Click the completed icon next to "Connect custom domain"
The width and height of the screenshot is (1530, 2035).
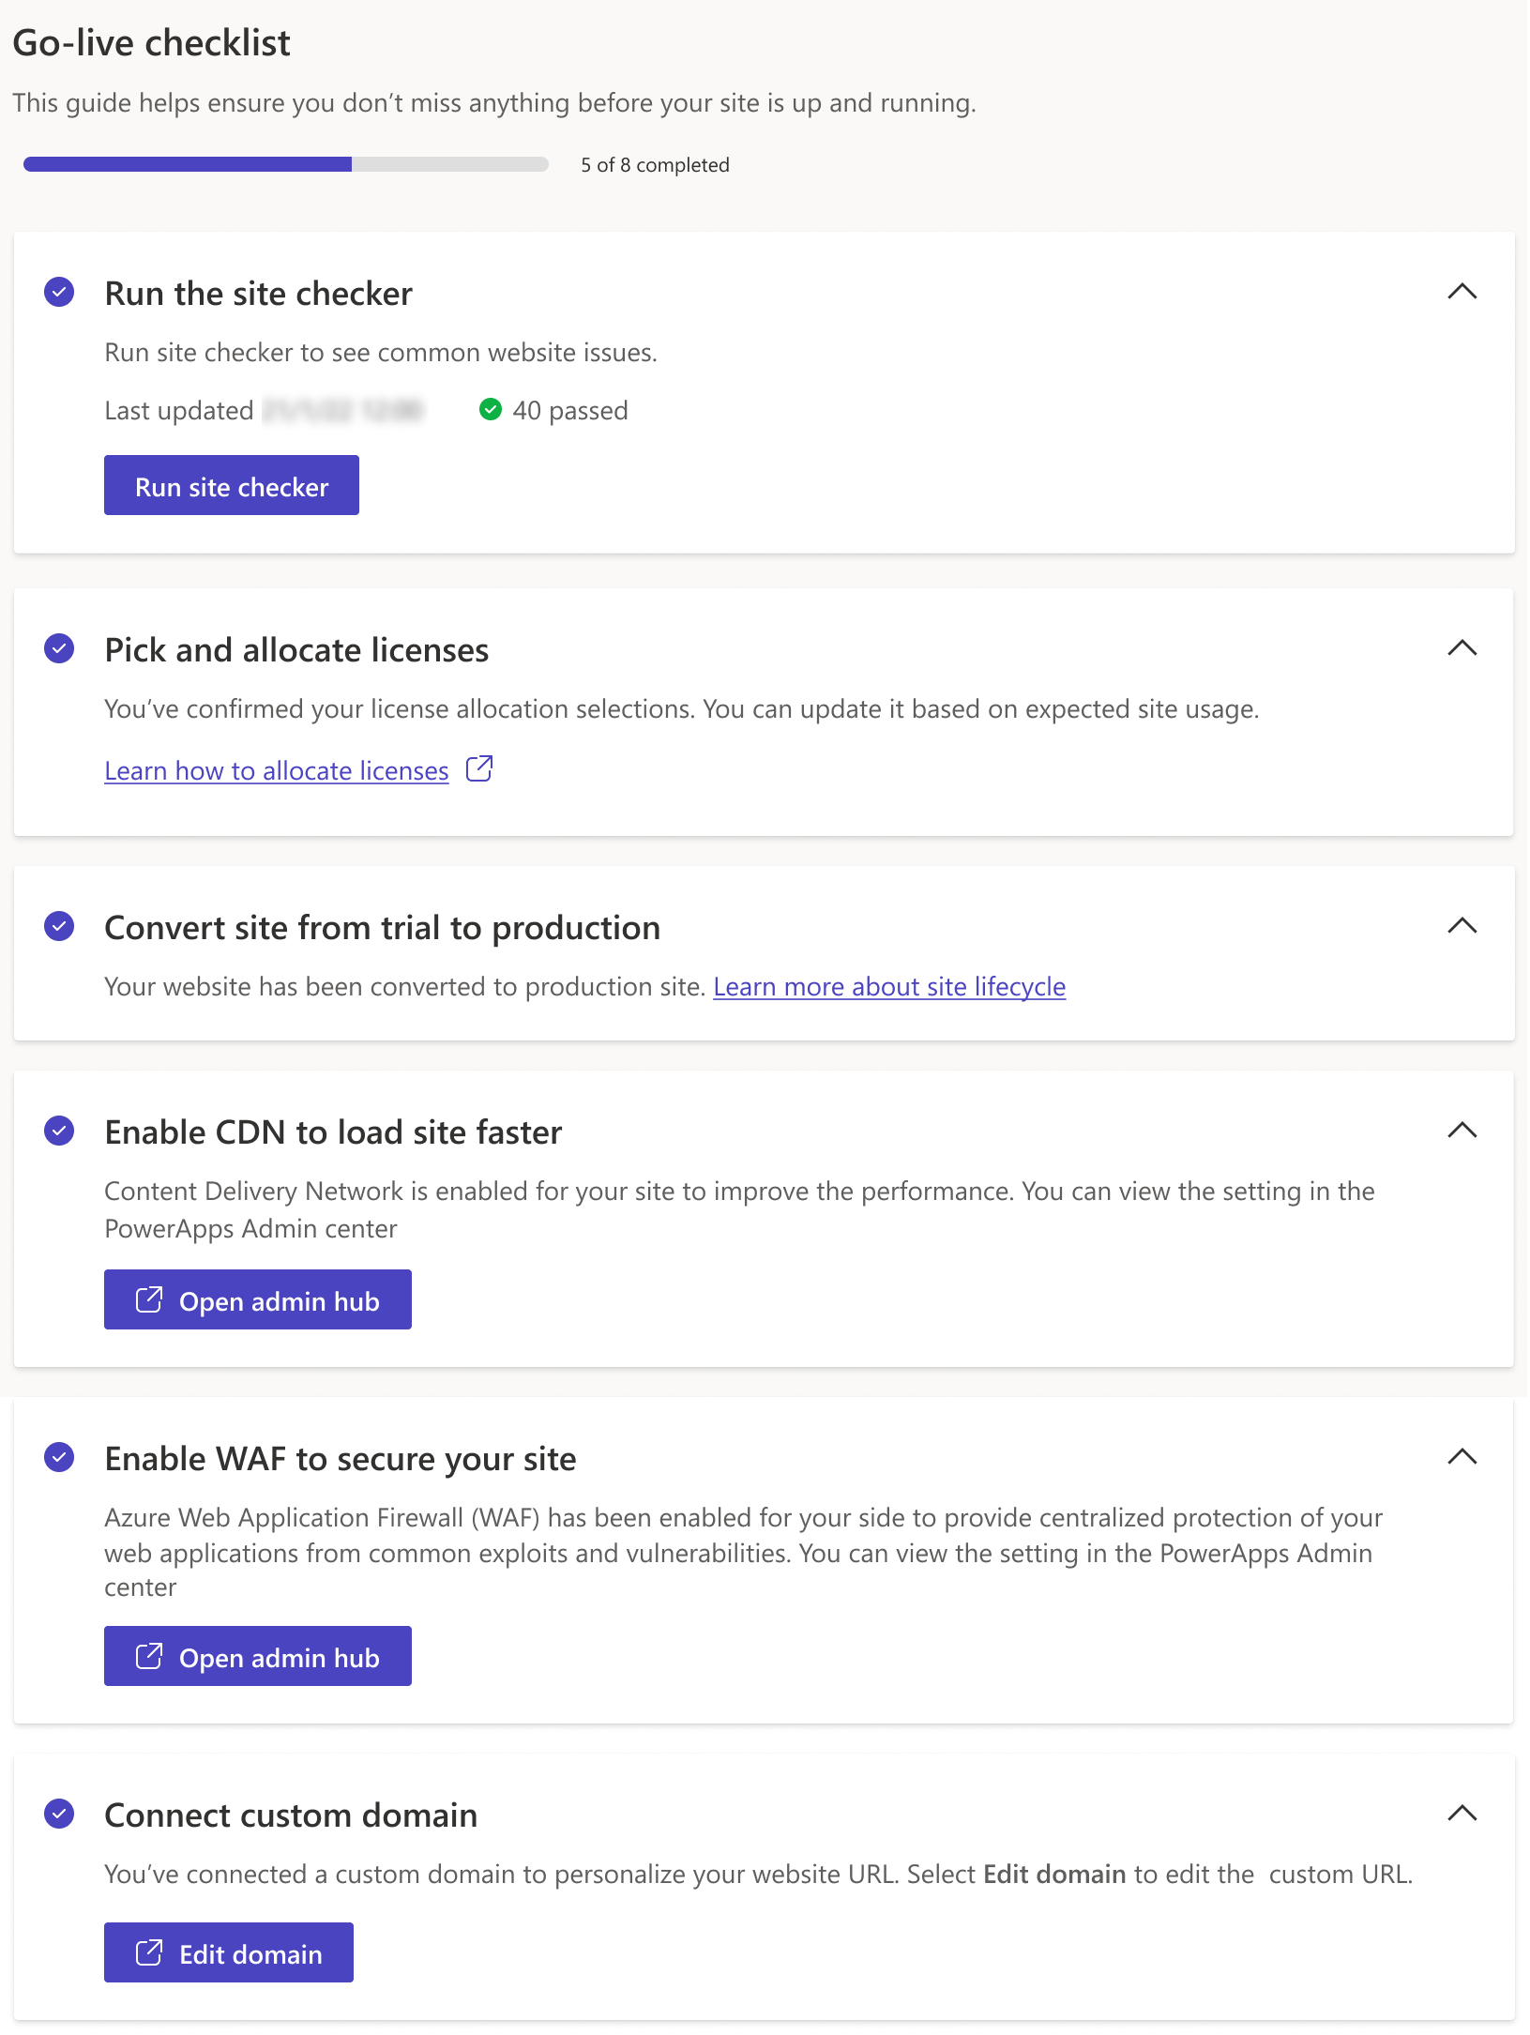point(59,1813)
